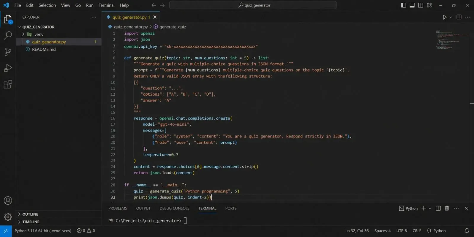Expand the OUTLINE section
This screenshot has width=474, height=237.
click(x=59, y=214)
